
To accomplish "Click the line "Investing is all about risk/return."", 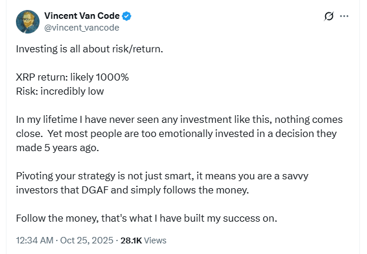I will tap(89, 48).
